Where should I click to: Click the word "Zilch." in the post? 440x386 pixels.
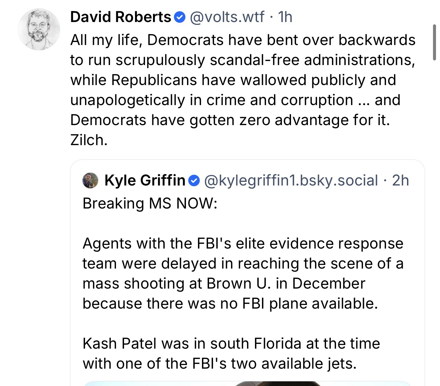point(89,140)
